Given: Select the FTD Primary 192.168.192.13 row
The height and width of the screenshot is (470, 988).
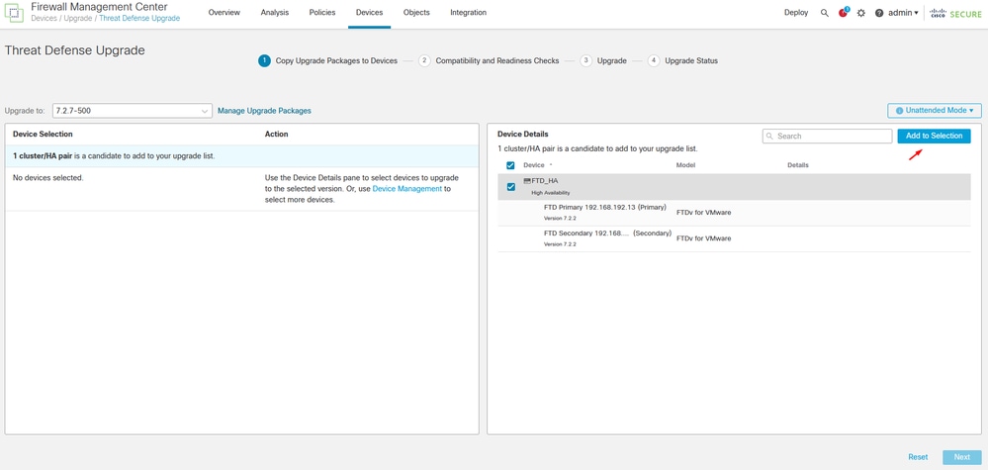Looking at the screenshot, I should 734,213.
